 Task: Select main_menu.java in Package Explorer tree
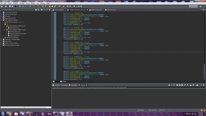(x=14, y=35)
